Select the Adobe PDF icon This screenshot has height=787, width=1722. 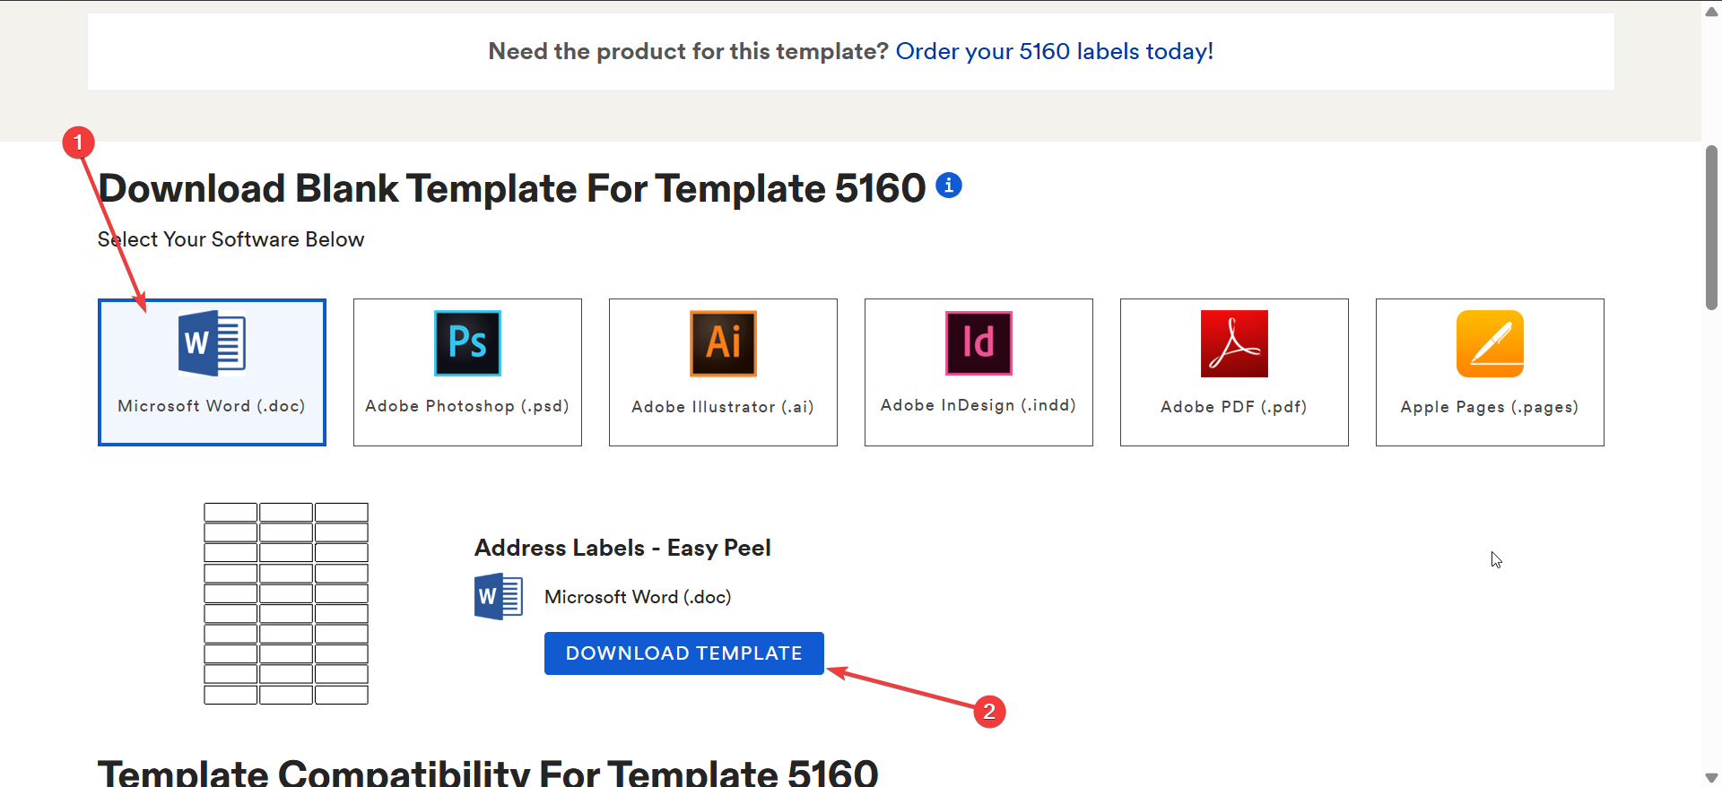1234,343
